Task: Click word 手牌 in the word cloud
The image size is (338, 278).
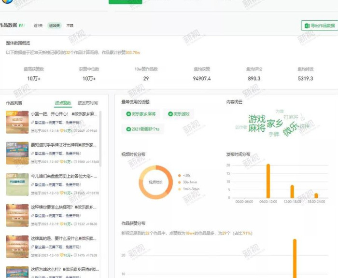Action: click(274, 135)
